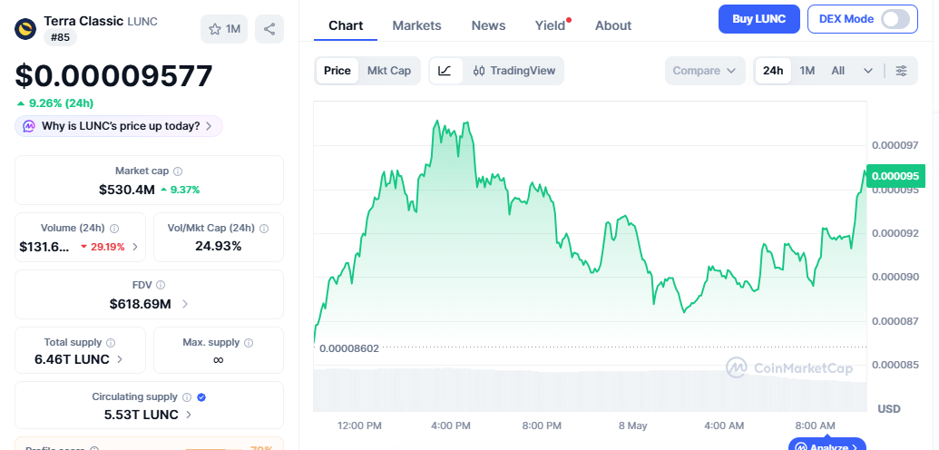Click the Terra Classic coin logo

(x=25, y=29)
